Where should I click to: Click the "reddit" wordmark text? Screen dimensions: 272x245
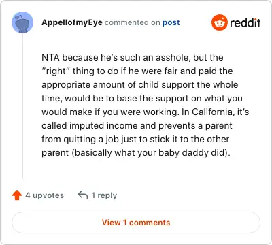tap(245, 22)
